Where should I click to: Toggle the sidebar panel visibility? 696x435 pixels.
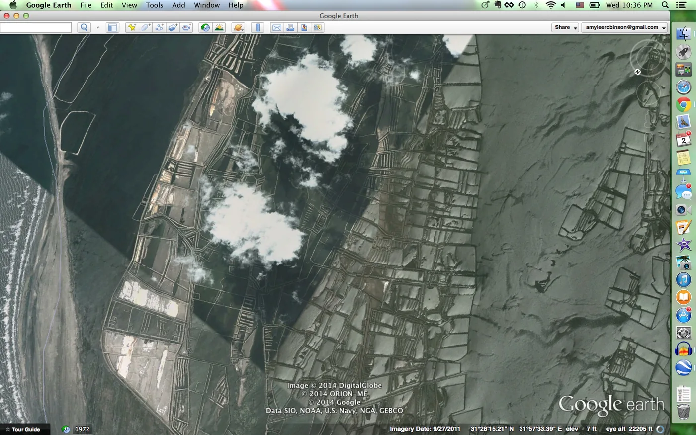tap(112, 27)
